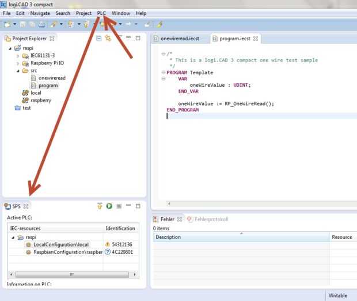This screenshot has width=357, height=301.
Task: Fold the VAR block in editor
Action: coord(164,79)
